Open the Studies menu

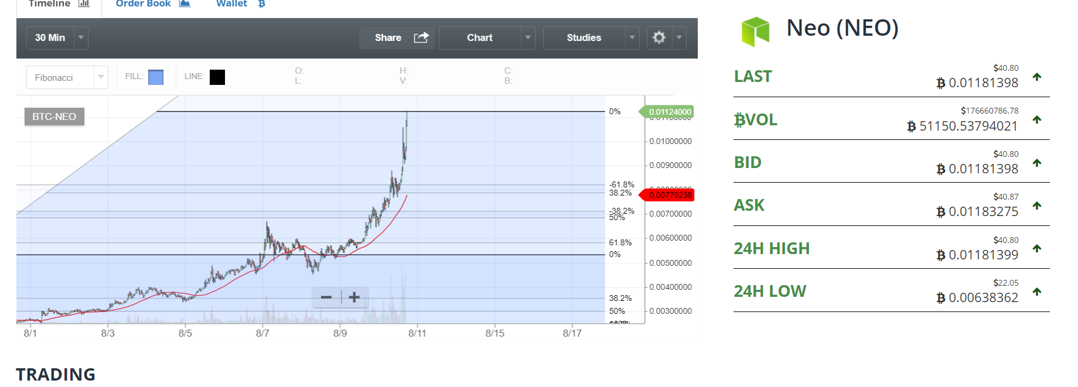[584, 37]
